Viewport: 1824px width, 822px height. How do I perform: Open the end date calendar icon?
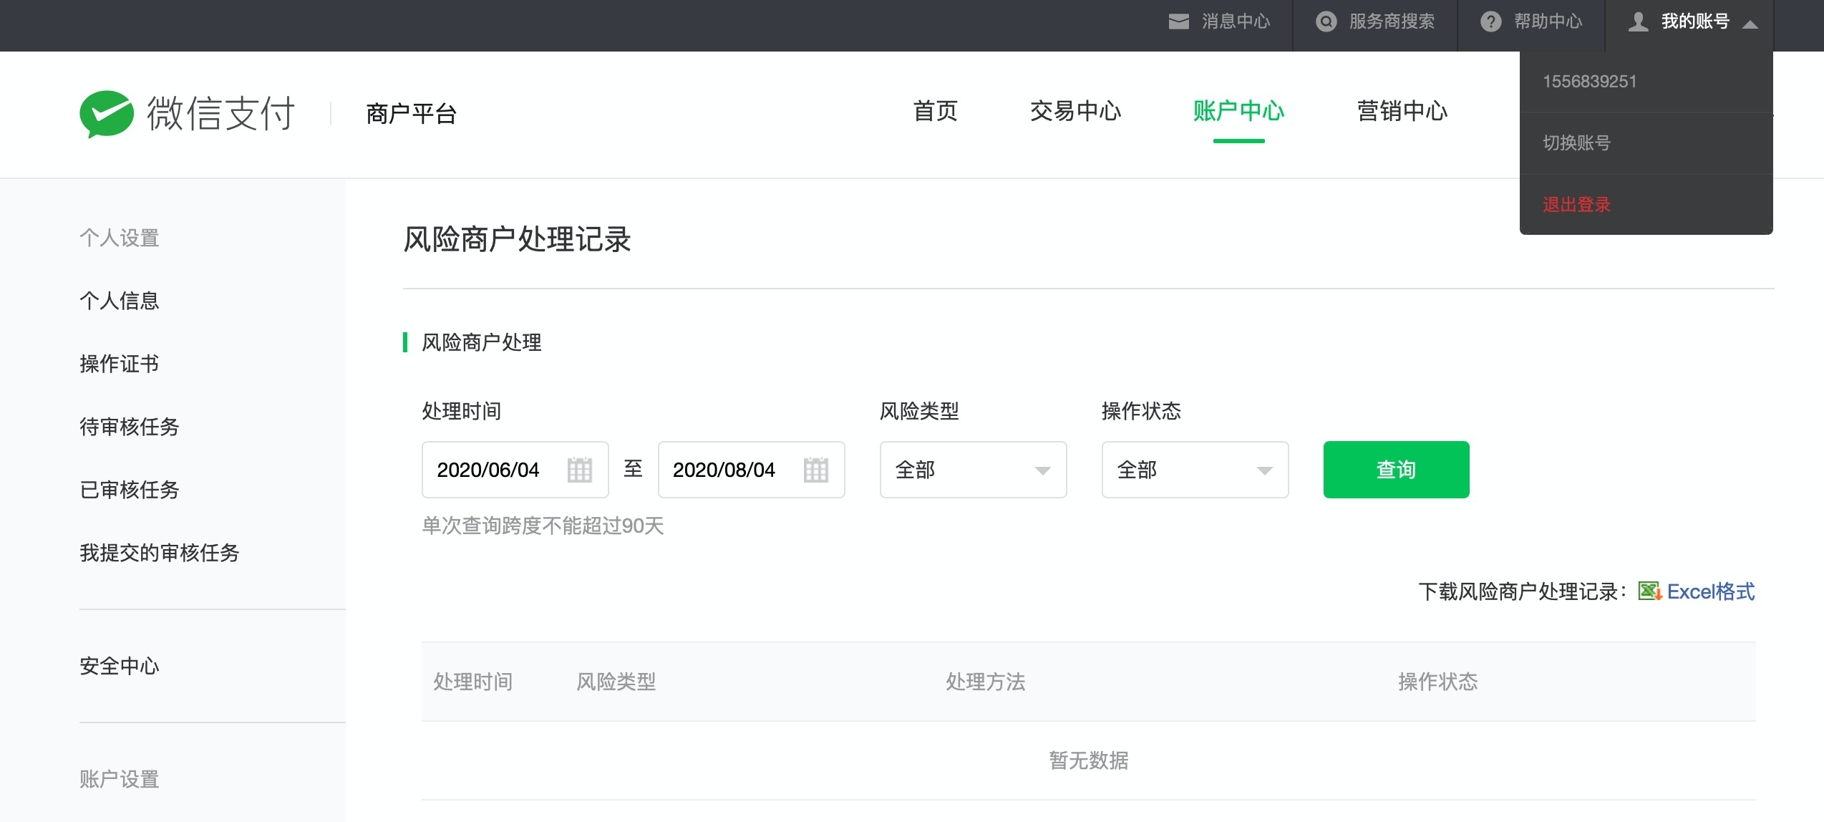[815, 470]
